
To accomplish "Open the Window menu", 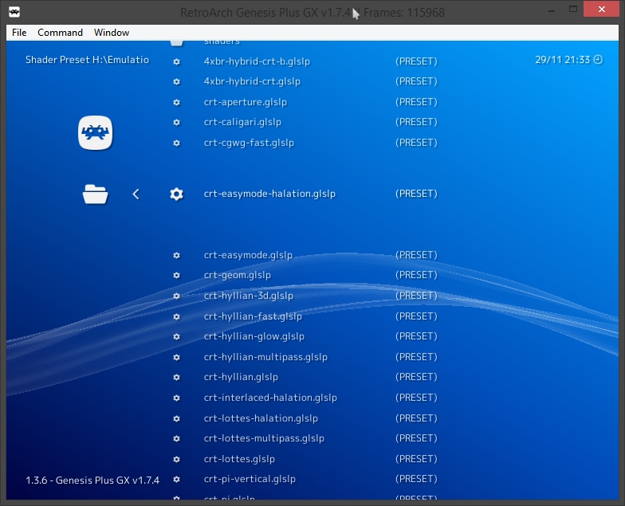I will [x=112, y=33].
